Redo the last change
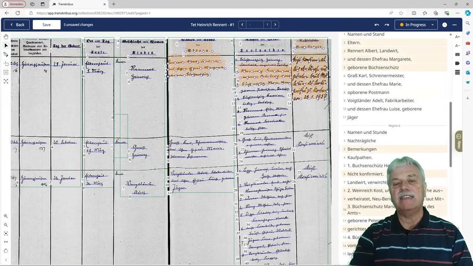The image size is (473, 266). (x=387, y=25)
